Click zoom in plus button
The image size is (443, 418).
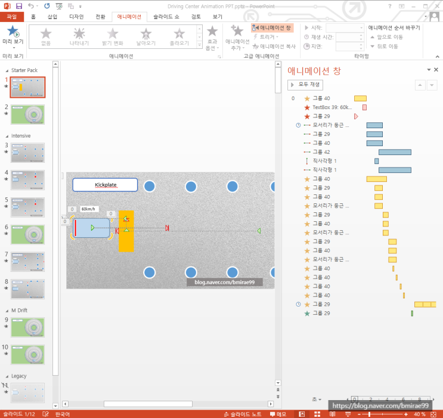(x=406, y=414)
